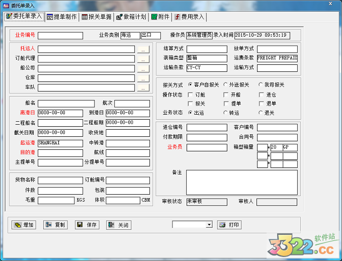The height and width of the screenshot is (261, 342).
Task: Switch to the 费用录入 tab
Action: pyautogui.click(x=190, y=17)
